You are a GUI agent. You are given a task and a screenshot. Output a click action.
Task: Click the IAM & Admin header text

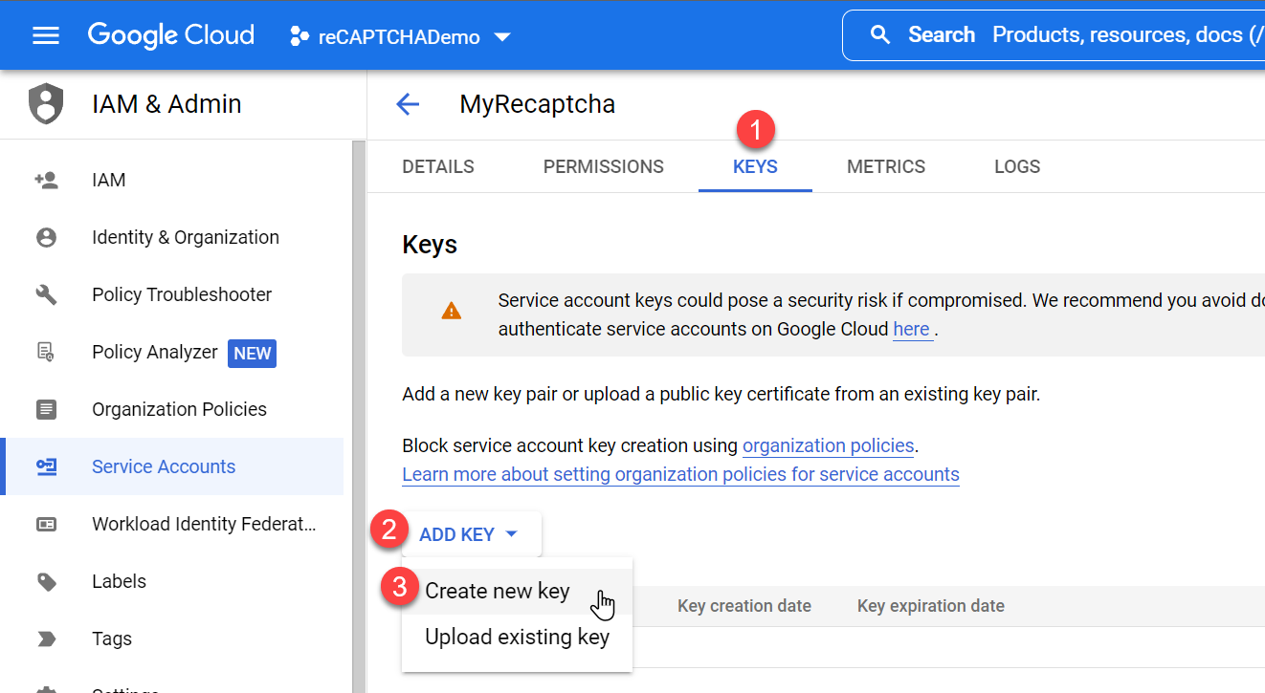click(166, 104)
